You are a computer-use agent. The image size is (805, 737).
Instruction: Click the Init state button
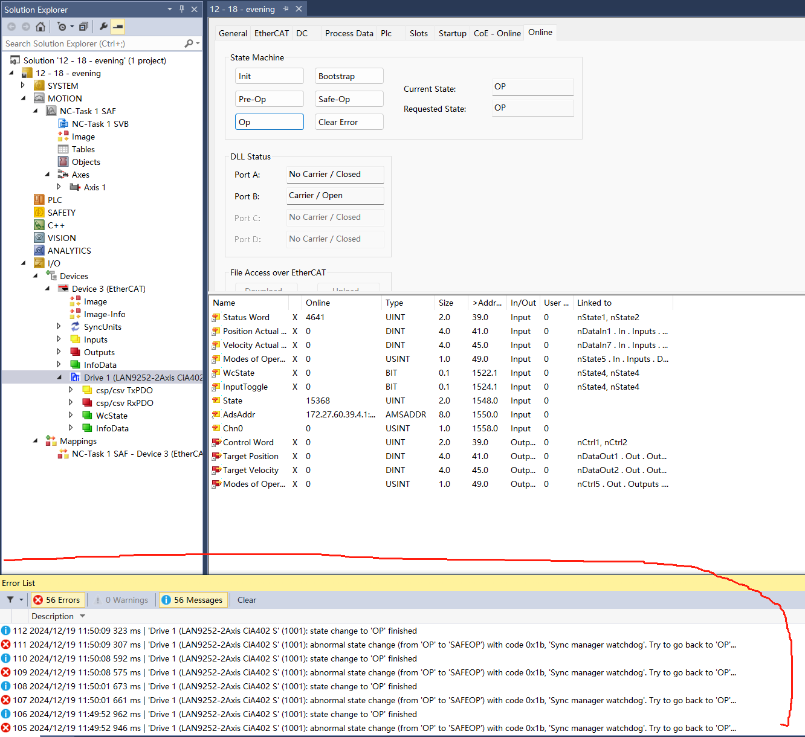coord(269,76)
